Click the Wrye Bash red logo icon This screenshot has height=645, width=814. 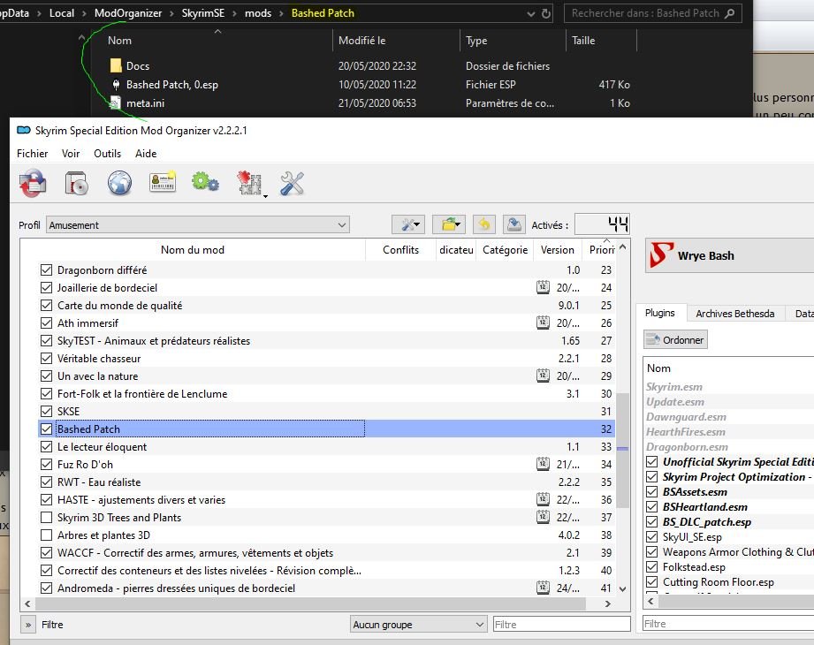pos(661,254)
